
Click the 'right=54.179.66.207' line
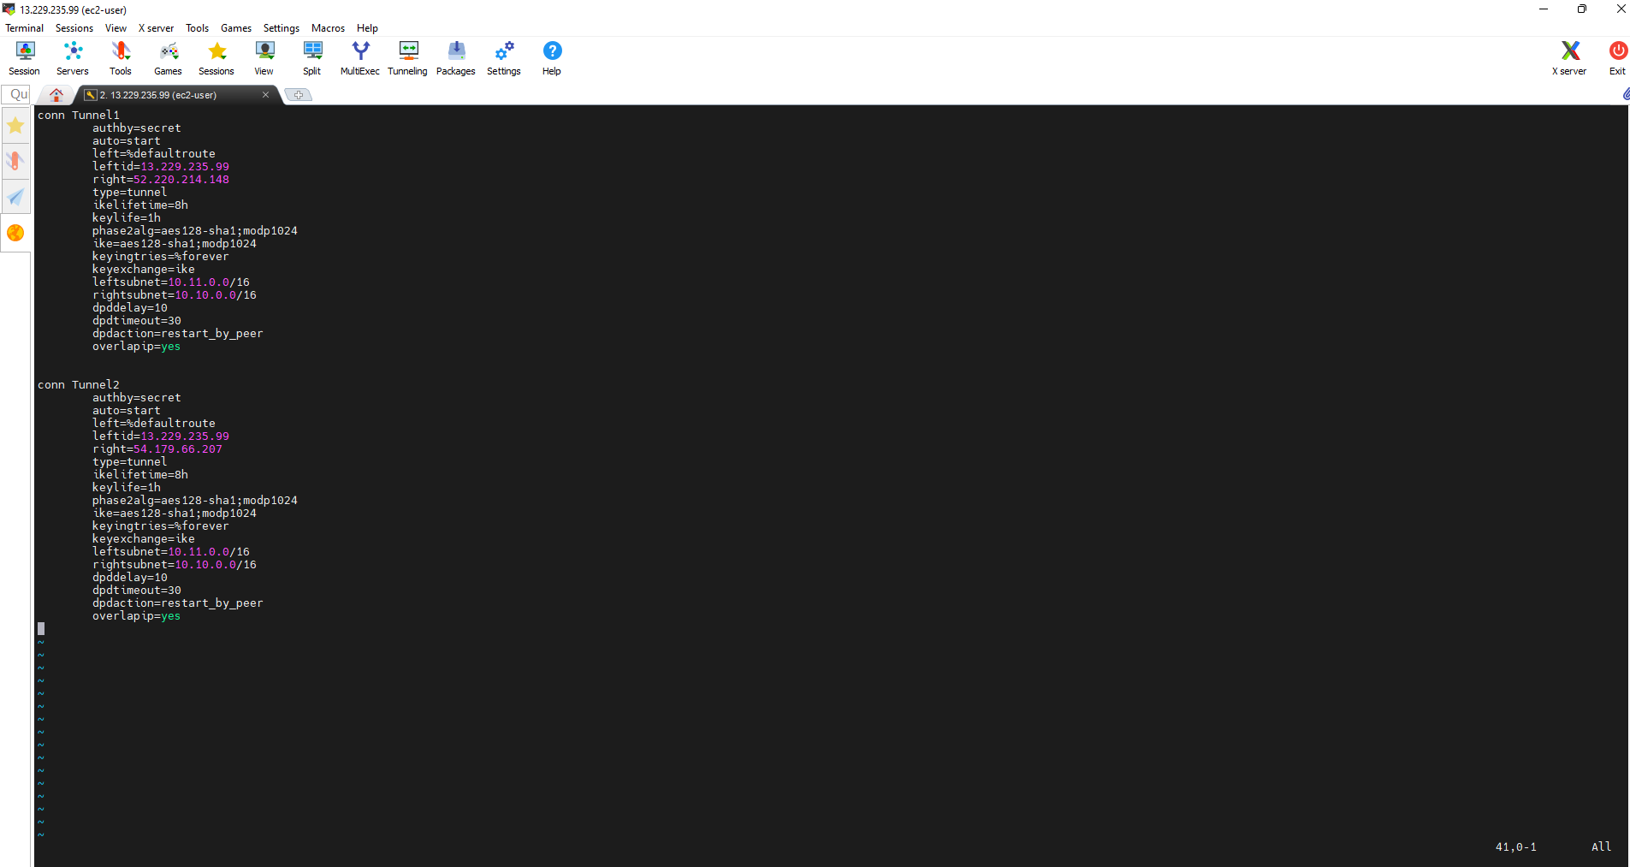point(157,448)
